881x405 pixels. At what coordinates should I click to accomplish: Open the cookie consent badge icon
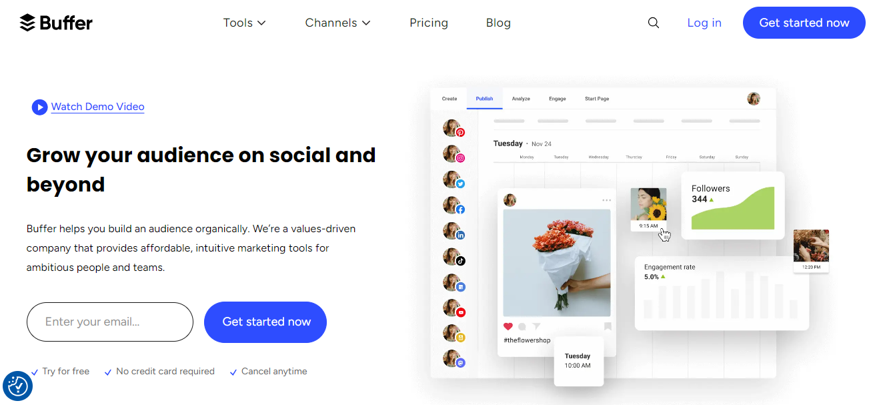pyautogui.click(x=17, y=386)
